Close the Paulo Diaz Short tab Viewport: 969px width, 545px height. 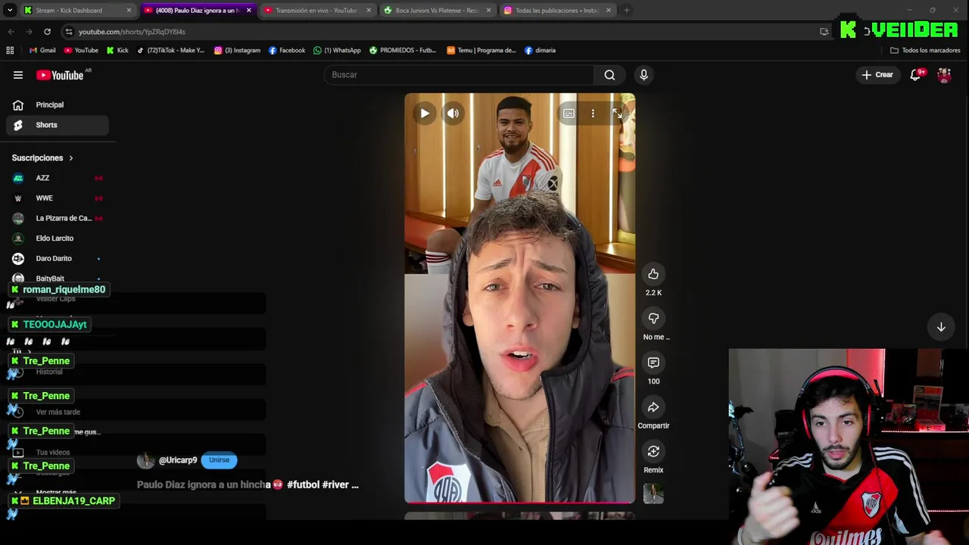pyautogui.click(x=248, y=11)
